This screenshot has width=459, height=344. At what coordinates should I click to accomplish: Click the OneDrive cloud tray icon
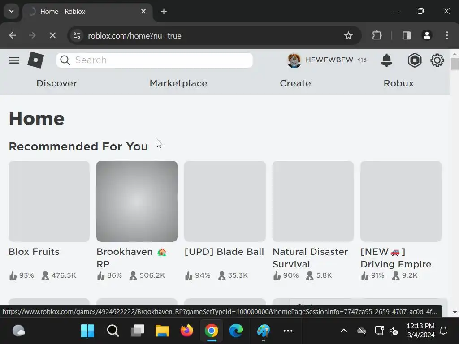(362, 331)
